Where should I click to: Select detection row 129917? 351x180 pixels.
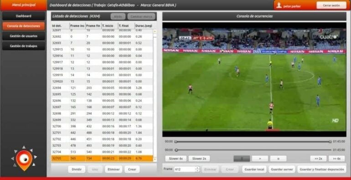point(102,62)
